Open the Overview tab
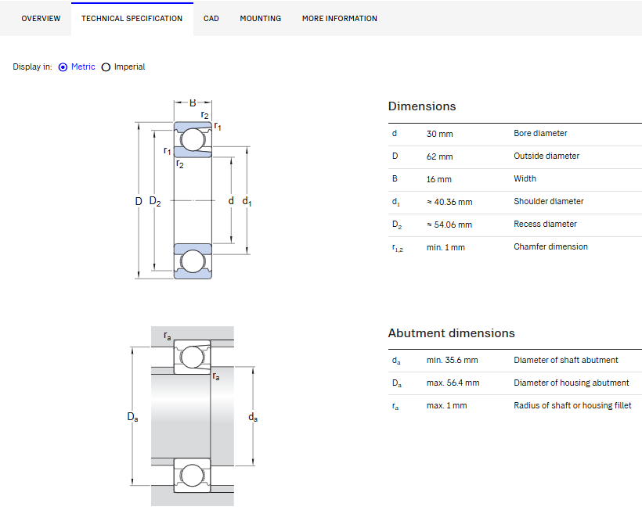 click(41, 19)
